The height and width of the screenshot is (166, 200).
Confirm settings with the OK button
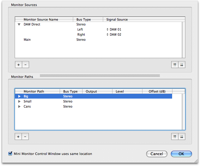pyautogui.click(x=181, y=154)
